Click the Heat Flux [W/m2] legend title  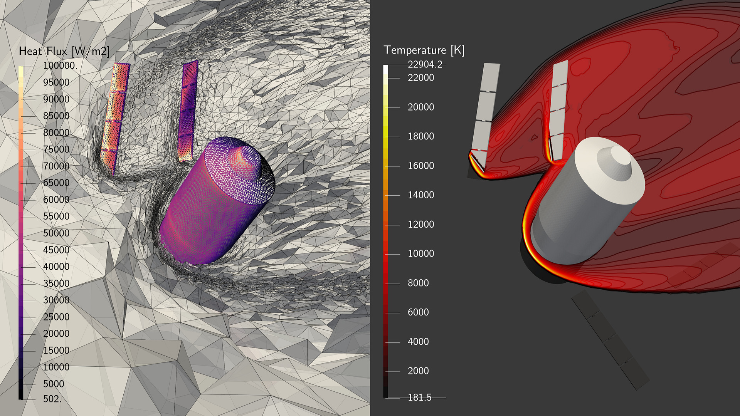point(64,51)
